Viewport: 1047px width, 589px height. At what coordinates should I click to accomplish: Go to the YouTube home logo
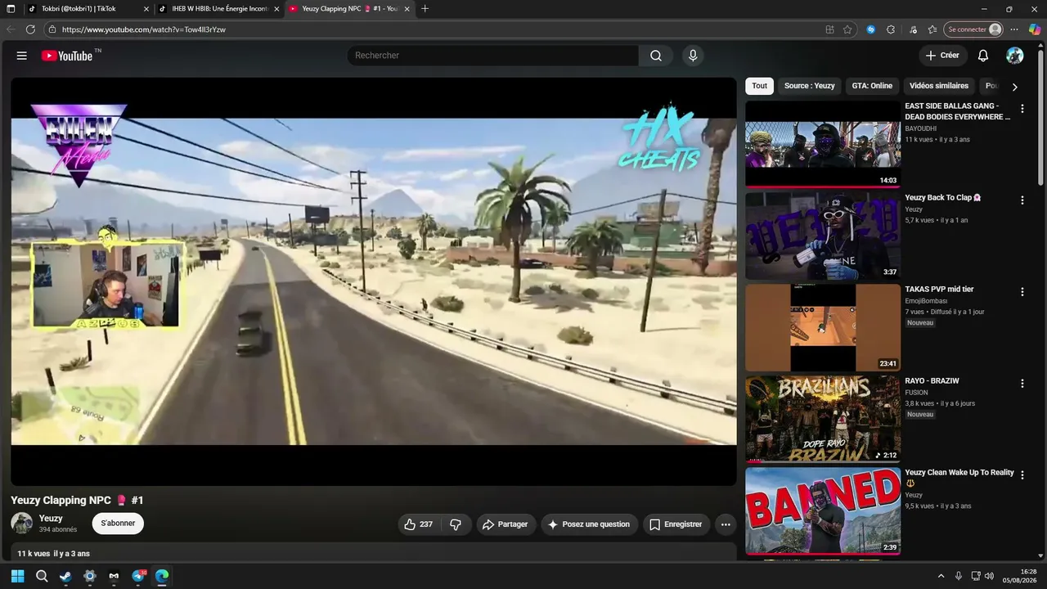(67, 56)
